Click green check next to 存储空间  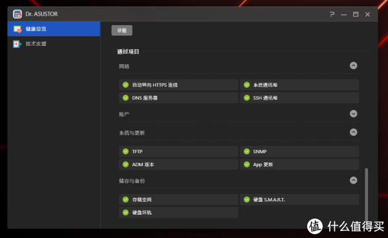coord(125,199)
